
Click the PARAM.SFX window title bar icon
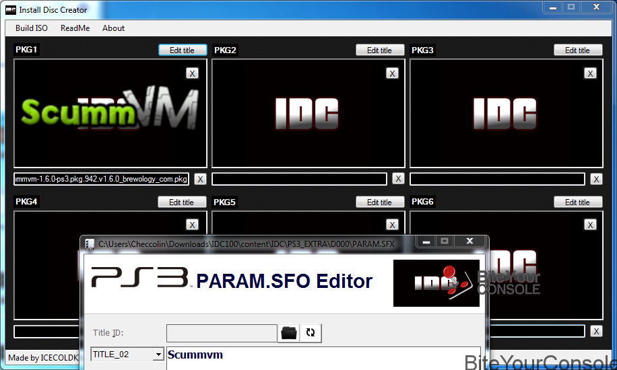click(90, 244)
